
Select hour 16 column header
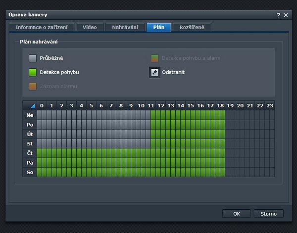point(200,105)
